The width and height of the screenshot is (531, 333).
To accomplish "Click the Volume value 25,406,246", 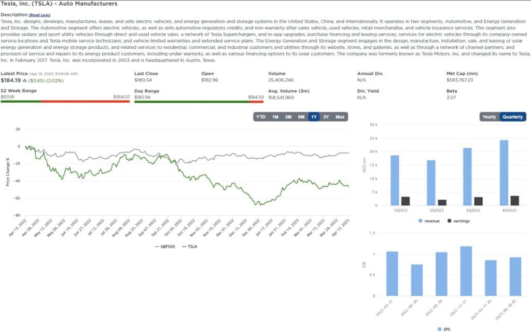I will tap(281, 80).
